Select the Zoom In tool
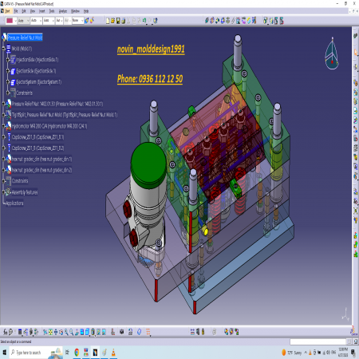 point(66,332)
